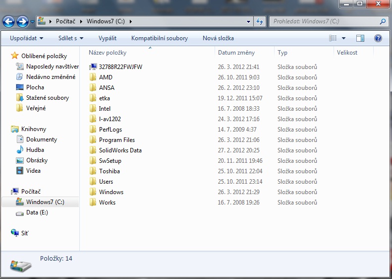This screenshot has height=279, width=392.
Task: Select the Users folder name
Action: point(106,182)
